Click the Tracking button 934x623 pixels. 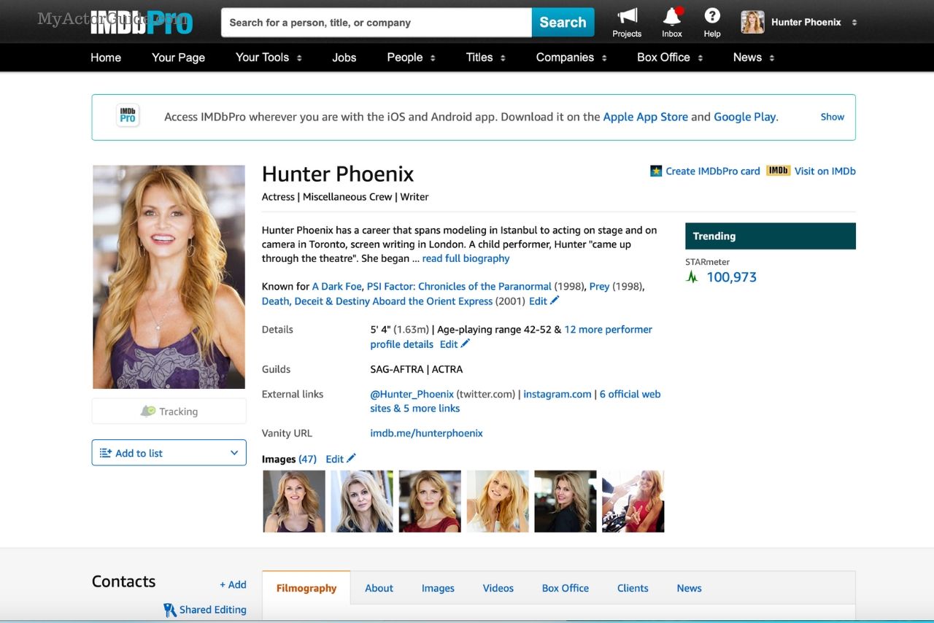[x=169, y=411]
